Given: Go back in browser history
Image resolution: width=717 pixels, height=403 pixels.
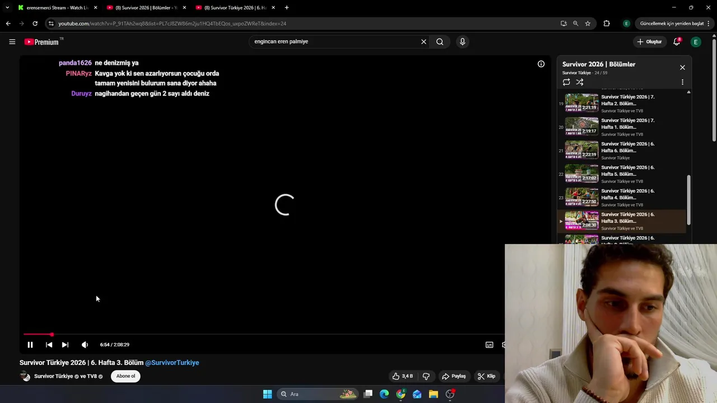Looking at the screenshot, I should 8,24.
